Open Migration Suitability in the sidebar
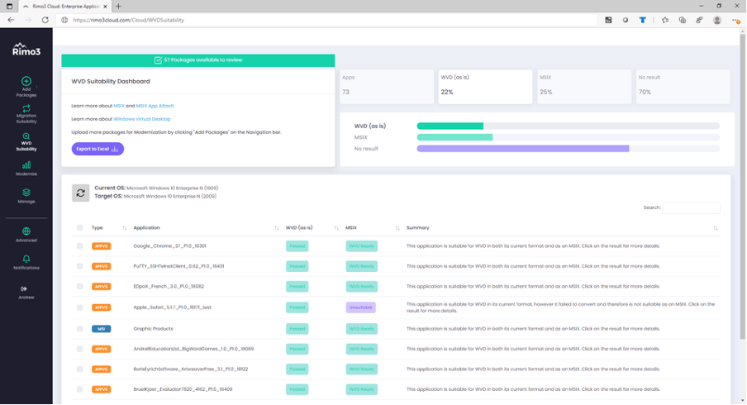 click(26, 109)
